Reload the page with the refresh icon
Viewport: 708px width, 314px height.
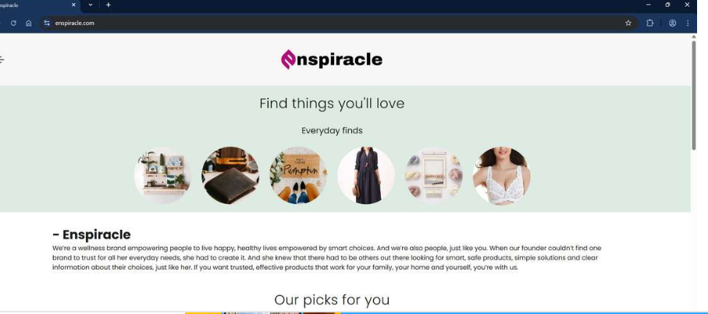tap(13, 23)
